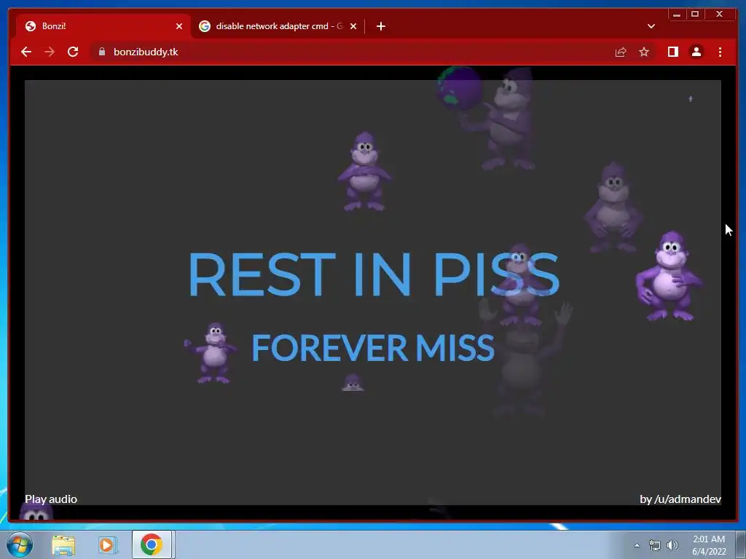Launch Windows Media Player from the taskbar
Screen dimensions: 746x559
click(x=108, y=544)
